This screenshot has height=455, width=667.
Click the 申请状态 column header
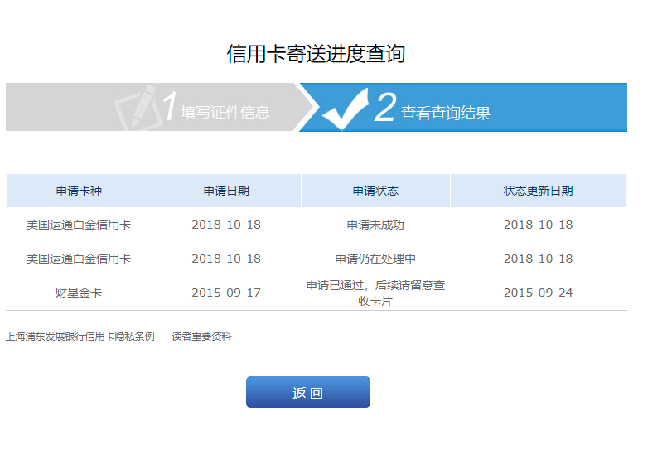[x=375, y=191]
